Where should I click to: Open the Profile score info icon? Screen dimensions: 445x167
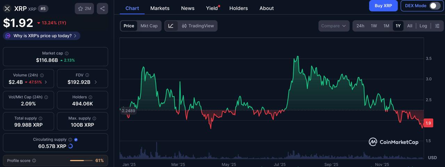(x=34, y=161)
